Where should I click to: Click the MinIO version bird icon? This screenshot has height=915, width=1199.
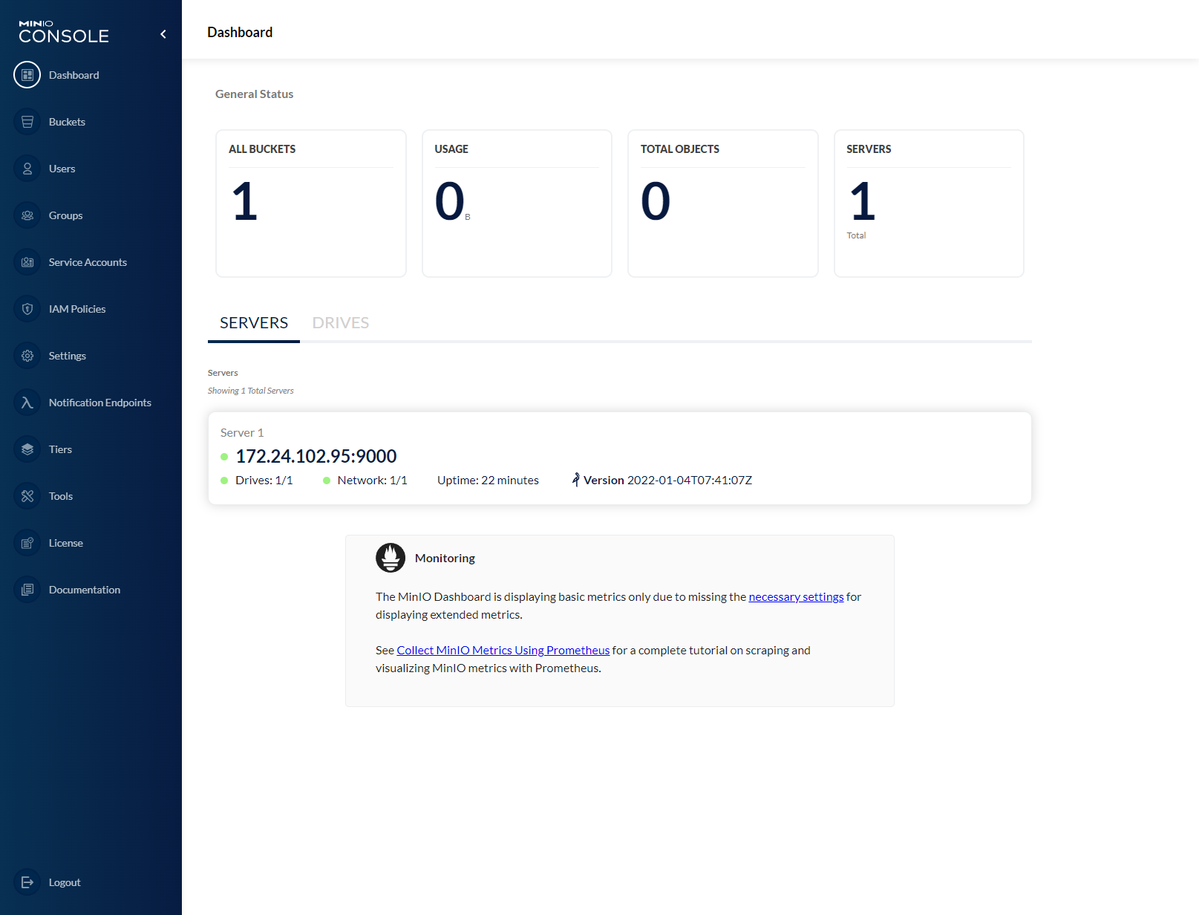click(x=575, y=480)
